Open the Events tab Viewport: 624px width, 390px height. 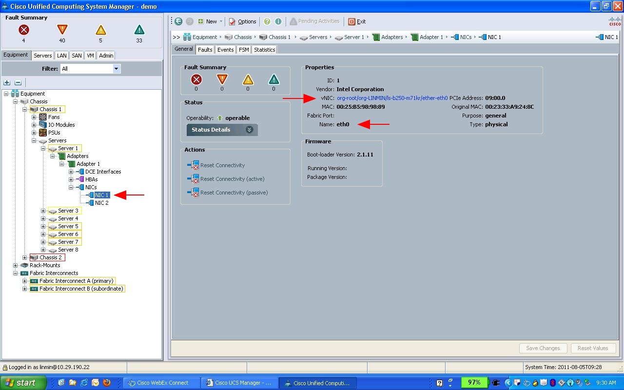[x=225, y=50]
